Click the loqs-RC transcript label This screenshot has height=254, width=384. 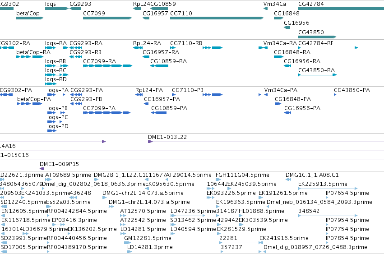tap(56, 70)
